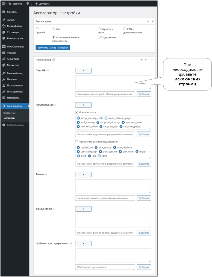This screenshot has height=277, width=212.
Task: Click the WordPress logo icon
Action: 4,4
